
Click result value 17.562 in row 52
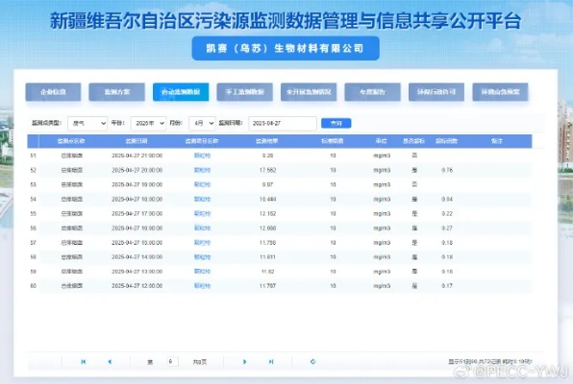[x=268, y=170]
